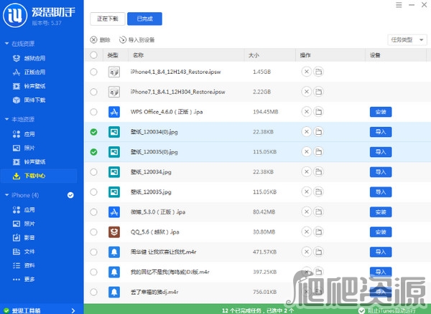Open iPhone 照片 photos section

pos(24,224)
